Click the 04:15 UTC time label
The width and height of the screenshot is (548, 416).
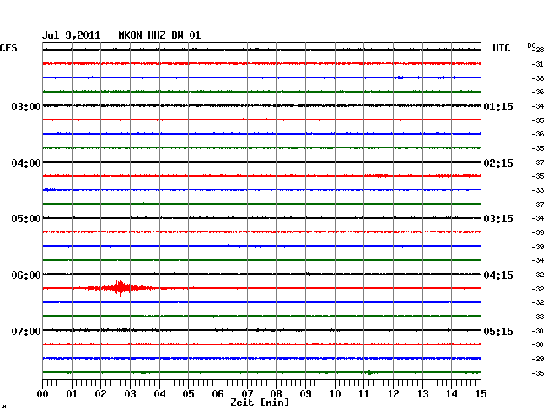(498, 275)
